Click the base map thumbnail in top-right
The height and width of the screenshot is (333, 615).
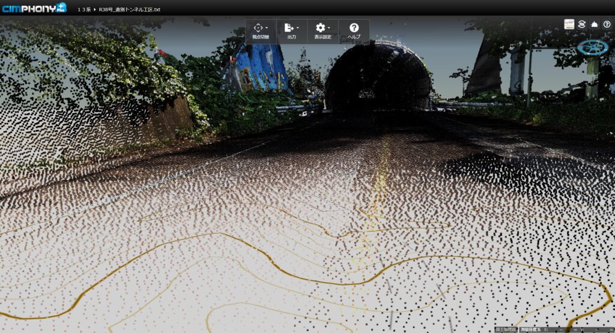point(569,24)
